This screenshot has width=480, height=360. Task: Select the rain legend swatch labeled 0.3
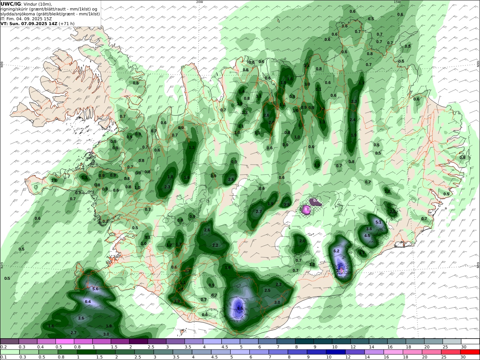tap(29, 352)
